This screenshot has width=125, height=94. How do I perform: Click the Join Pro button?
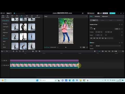pyautogui.click(x=105, y=13)
